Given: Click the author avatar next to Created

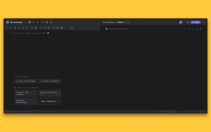Looking at the screenshot, I should point(107,29).
